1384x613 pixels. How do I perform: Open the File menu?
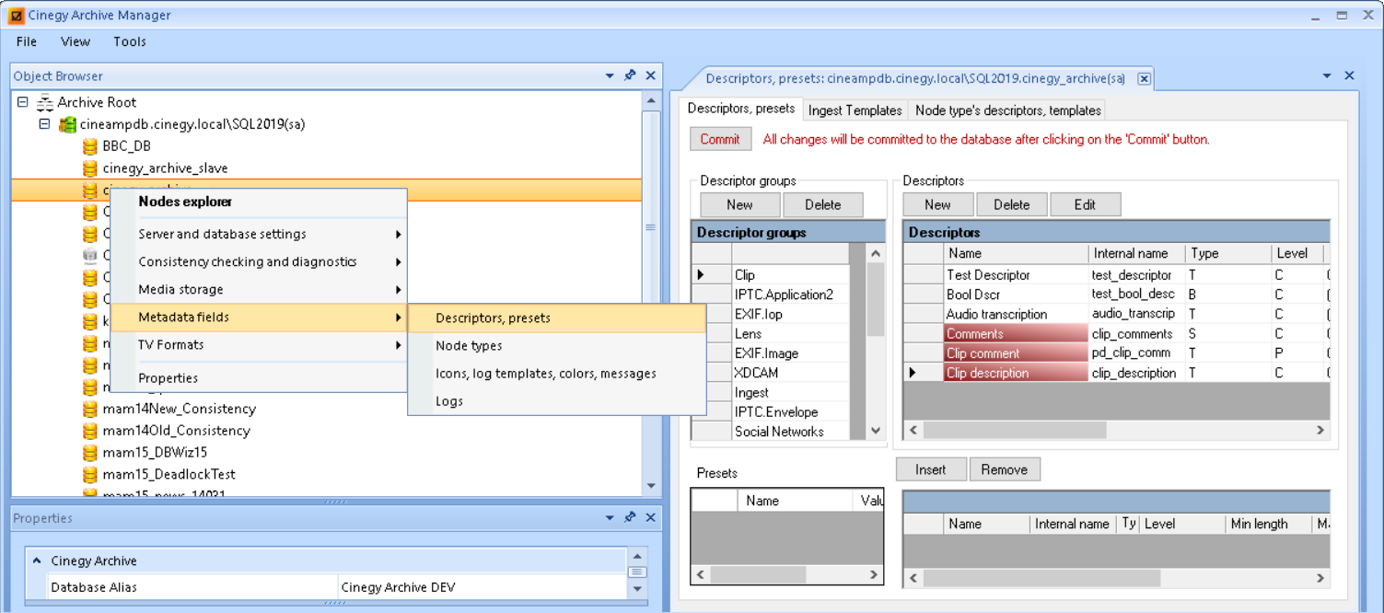pos(27,41)
